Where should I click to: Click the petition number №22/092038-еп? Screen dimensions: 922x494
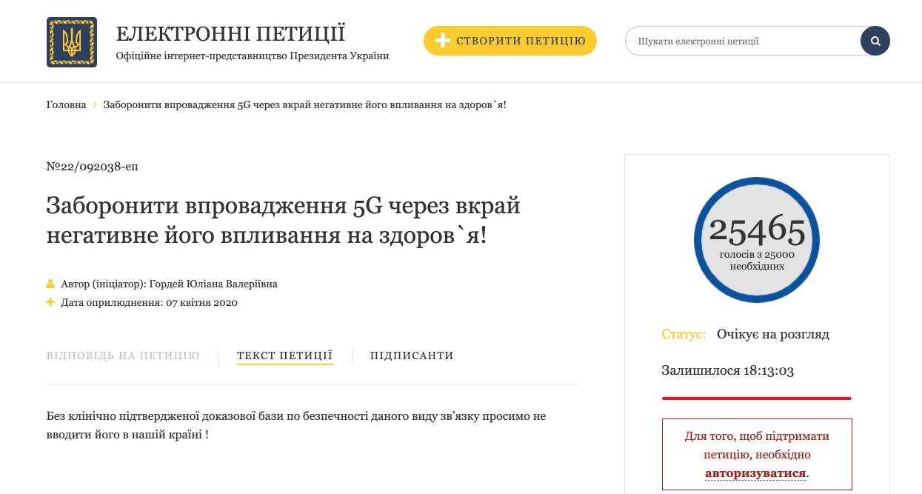(92, 167)
